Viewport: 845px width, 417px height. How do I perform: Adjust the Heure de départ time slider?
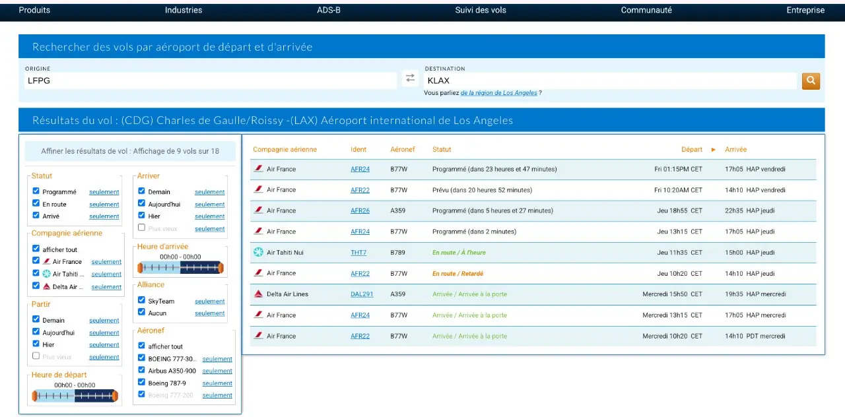coord(75,396)
